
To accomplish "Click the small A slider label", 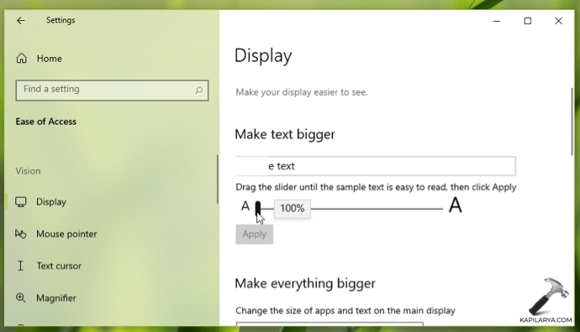I will click(x=245, y=206).
